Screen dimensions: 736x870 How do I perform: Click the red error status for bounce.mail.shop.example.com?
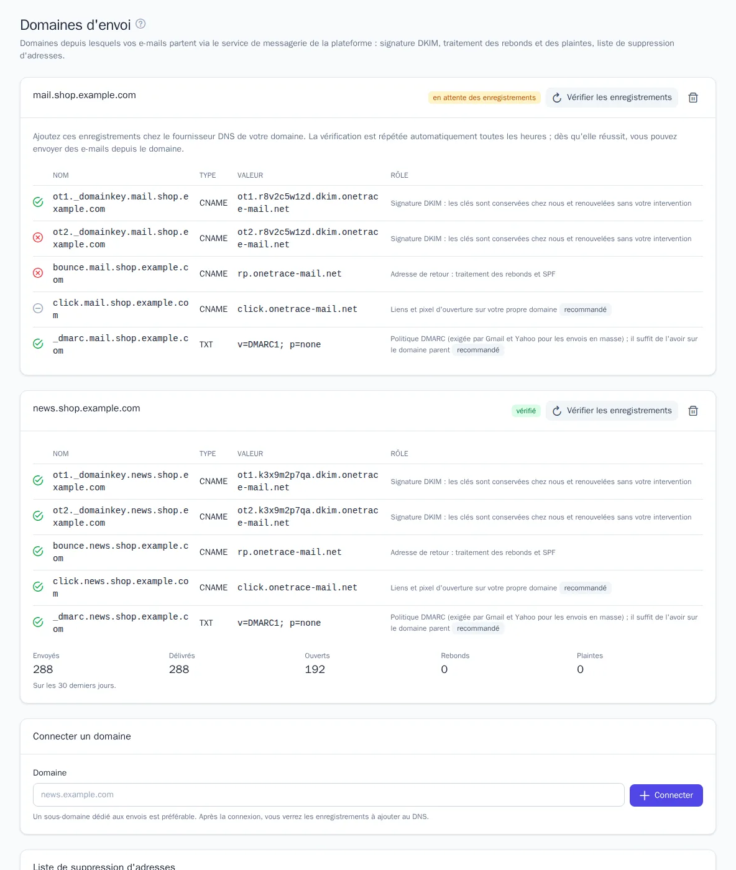pyautogui.click(x=38, y=273)
